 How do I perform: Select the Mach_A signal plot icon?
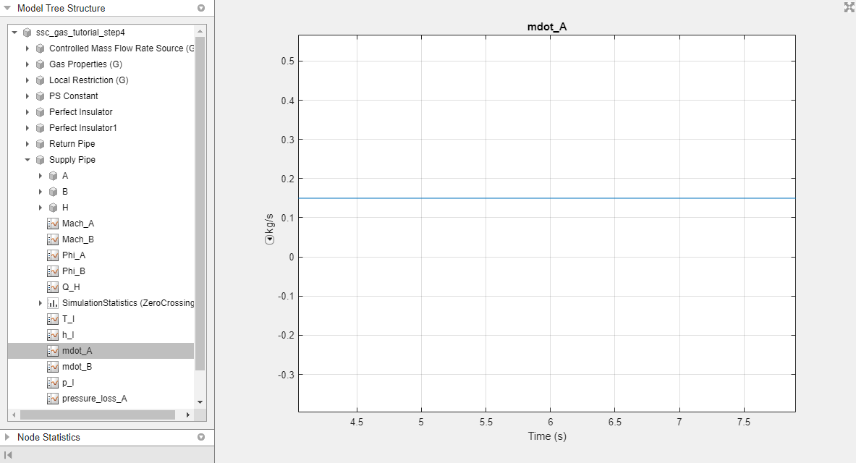pyautogui.click(x=53, y=224)
